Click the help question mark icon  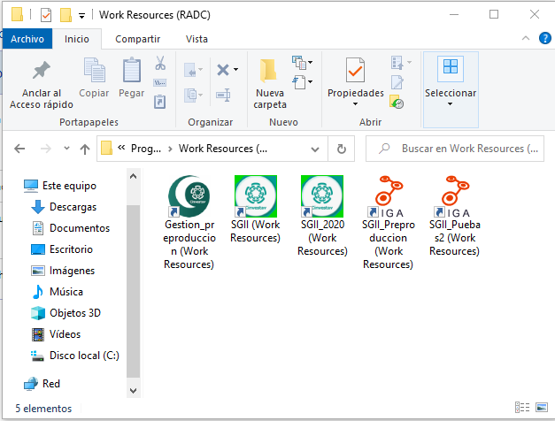click(x=542, y=39)
